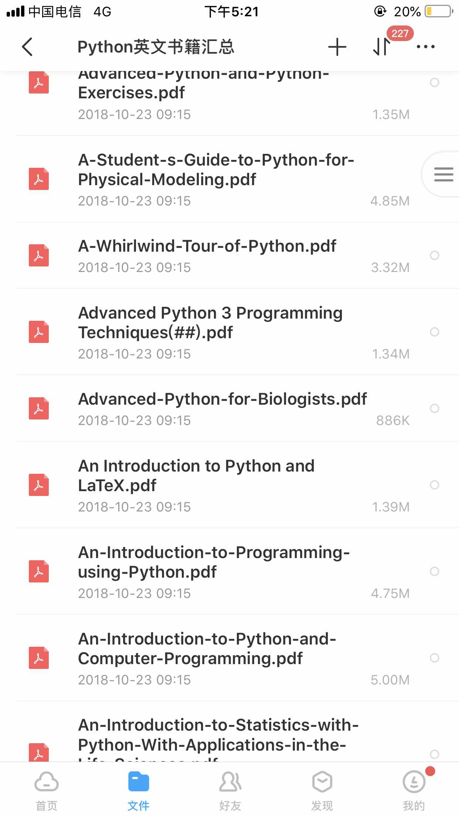Tap the PDF icon of An Introduction to Python and LaTeX

click(x=39, y=485)
